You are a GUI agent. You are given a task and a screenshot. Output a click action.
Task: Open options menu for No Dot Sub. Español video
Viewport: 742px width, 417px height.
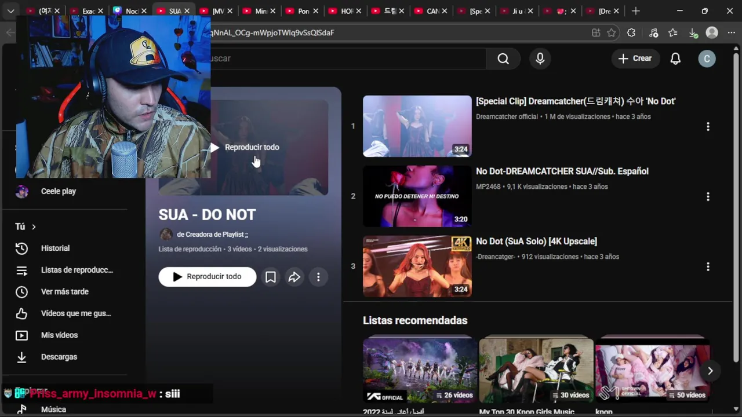coord(708,196)
